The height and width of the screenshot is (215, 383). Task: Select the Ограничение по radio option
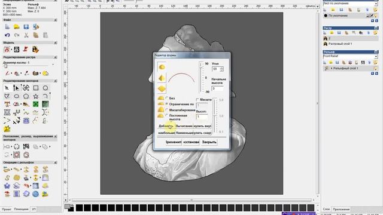pos(167,104)
